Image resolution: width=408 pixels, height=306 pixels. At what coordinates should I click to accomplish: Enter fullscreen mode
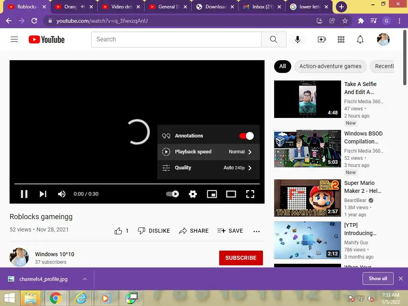[x=250, y=194]
